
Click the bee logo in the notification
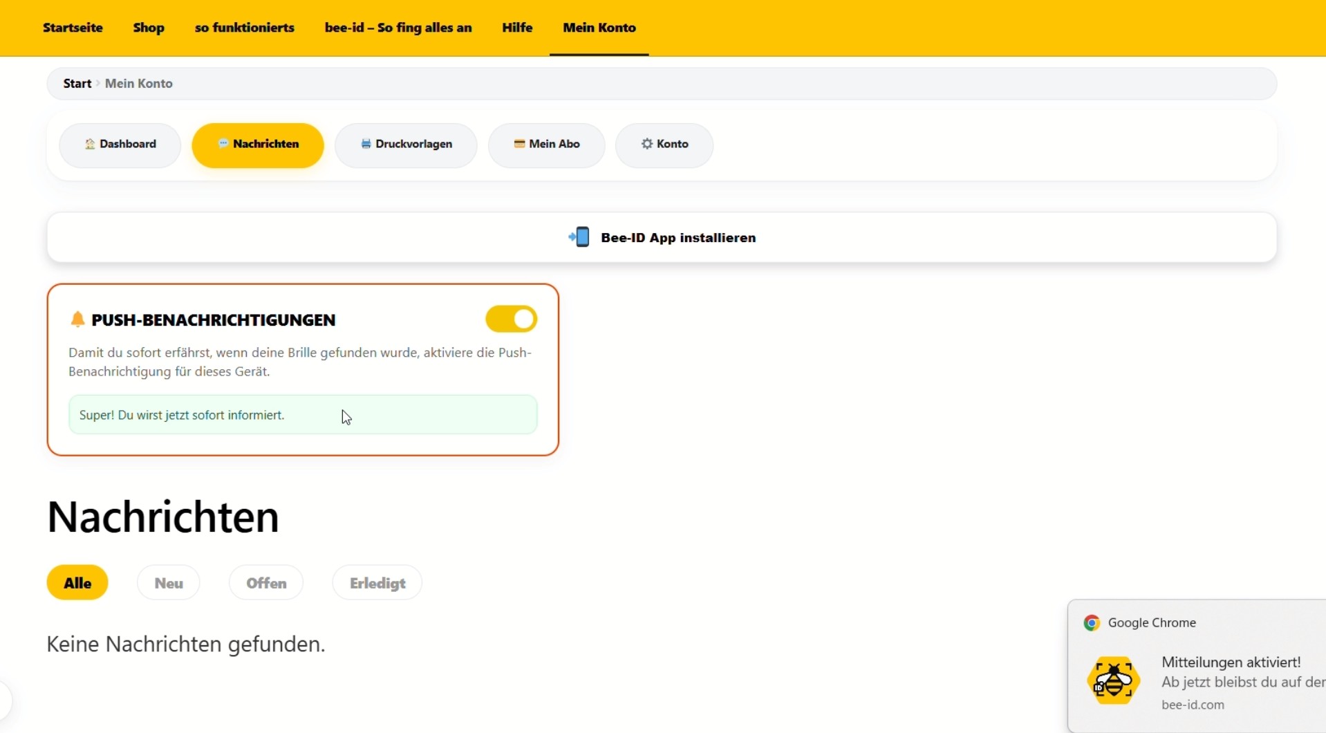point(1113,680)
